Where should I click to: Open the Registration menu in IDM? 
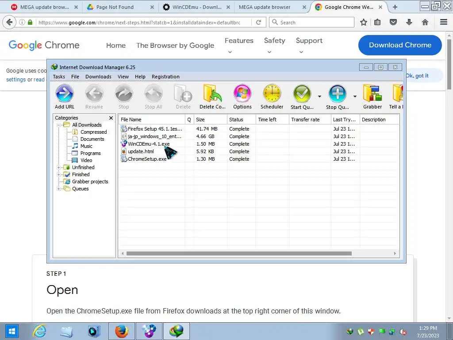[x=165, y=77]
